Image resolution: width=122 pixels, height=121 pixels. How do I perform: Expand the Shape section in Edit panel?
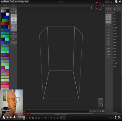(109, 54)
